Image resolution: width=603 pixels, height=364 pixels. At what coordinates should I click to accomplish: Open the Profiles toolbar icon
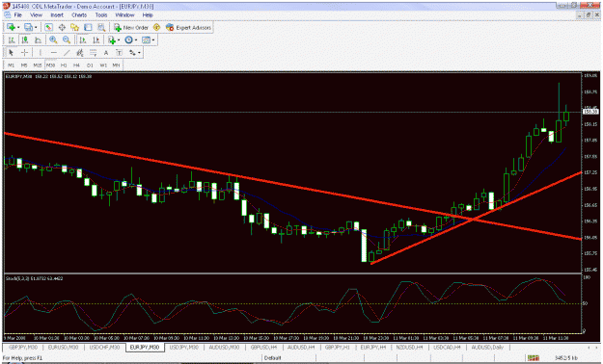coord(28,27)
